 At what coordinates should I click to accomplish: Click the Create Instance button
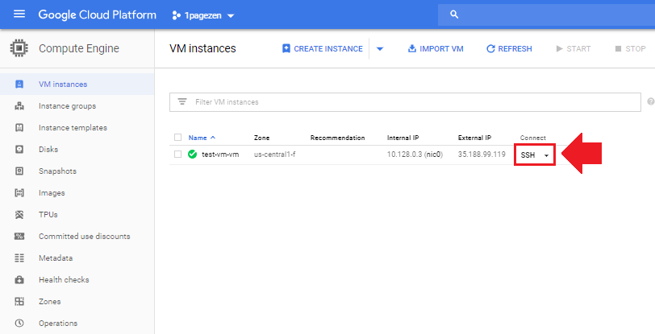click(323, 49)
